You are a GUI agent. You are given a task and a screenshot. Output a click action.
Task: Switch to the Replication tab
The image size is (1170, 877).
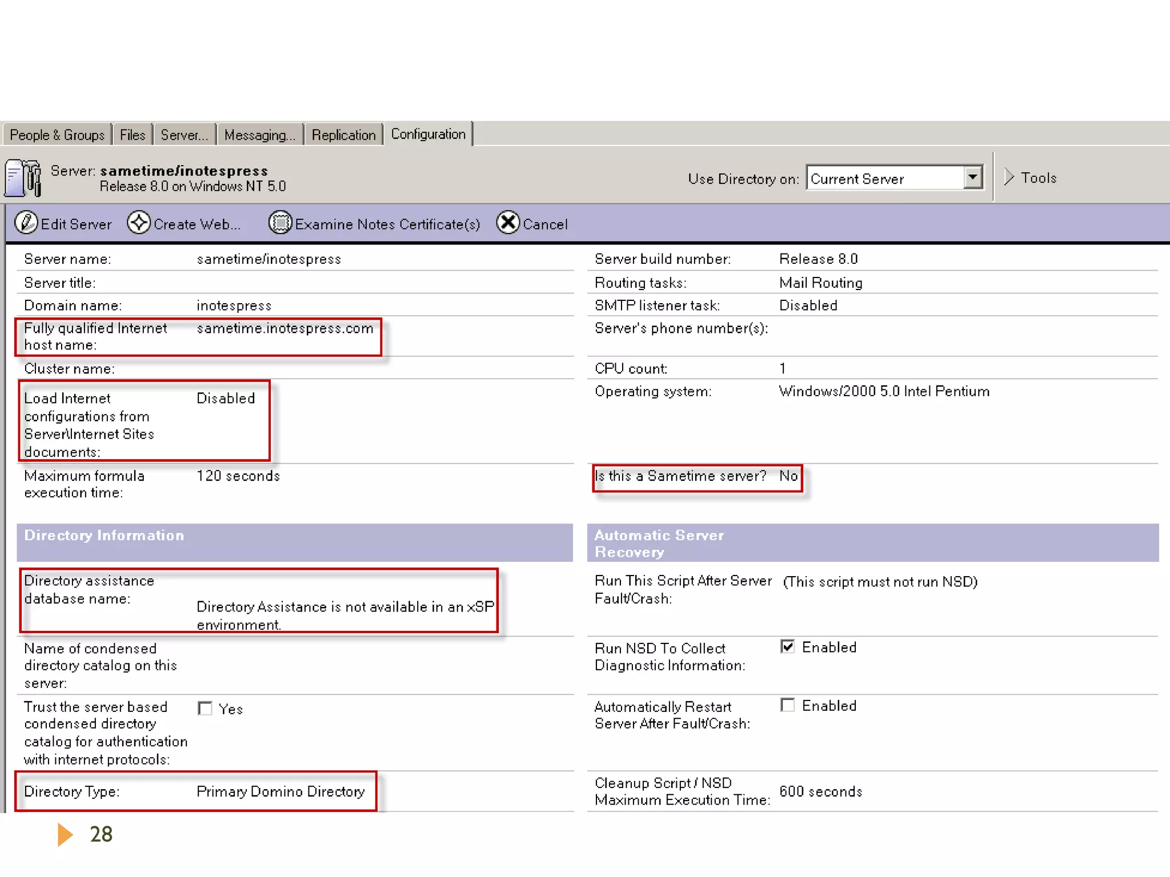coord(343,135)
